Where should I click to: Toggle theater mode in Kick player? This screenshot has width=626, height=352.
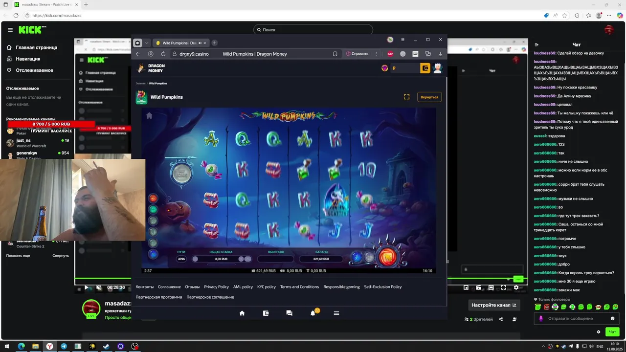[x=491, y=287]
